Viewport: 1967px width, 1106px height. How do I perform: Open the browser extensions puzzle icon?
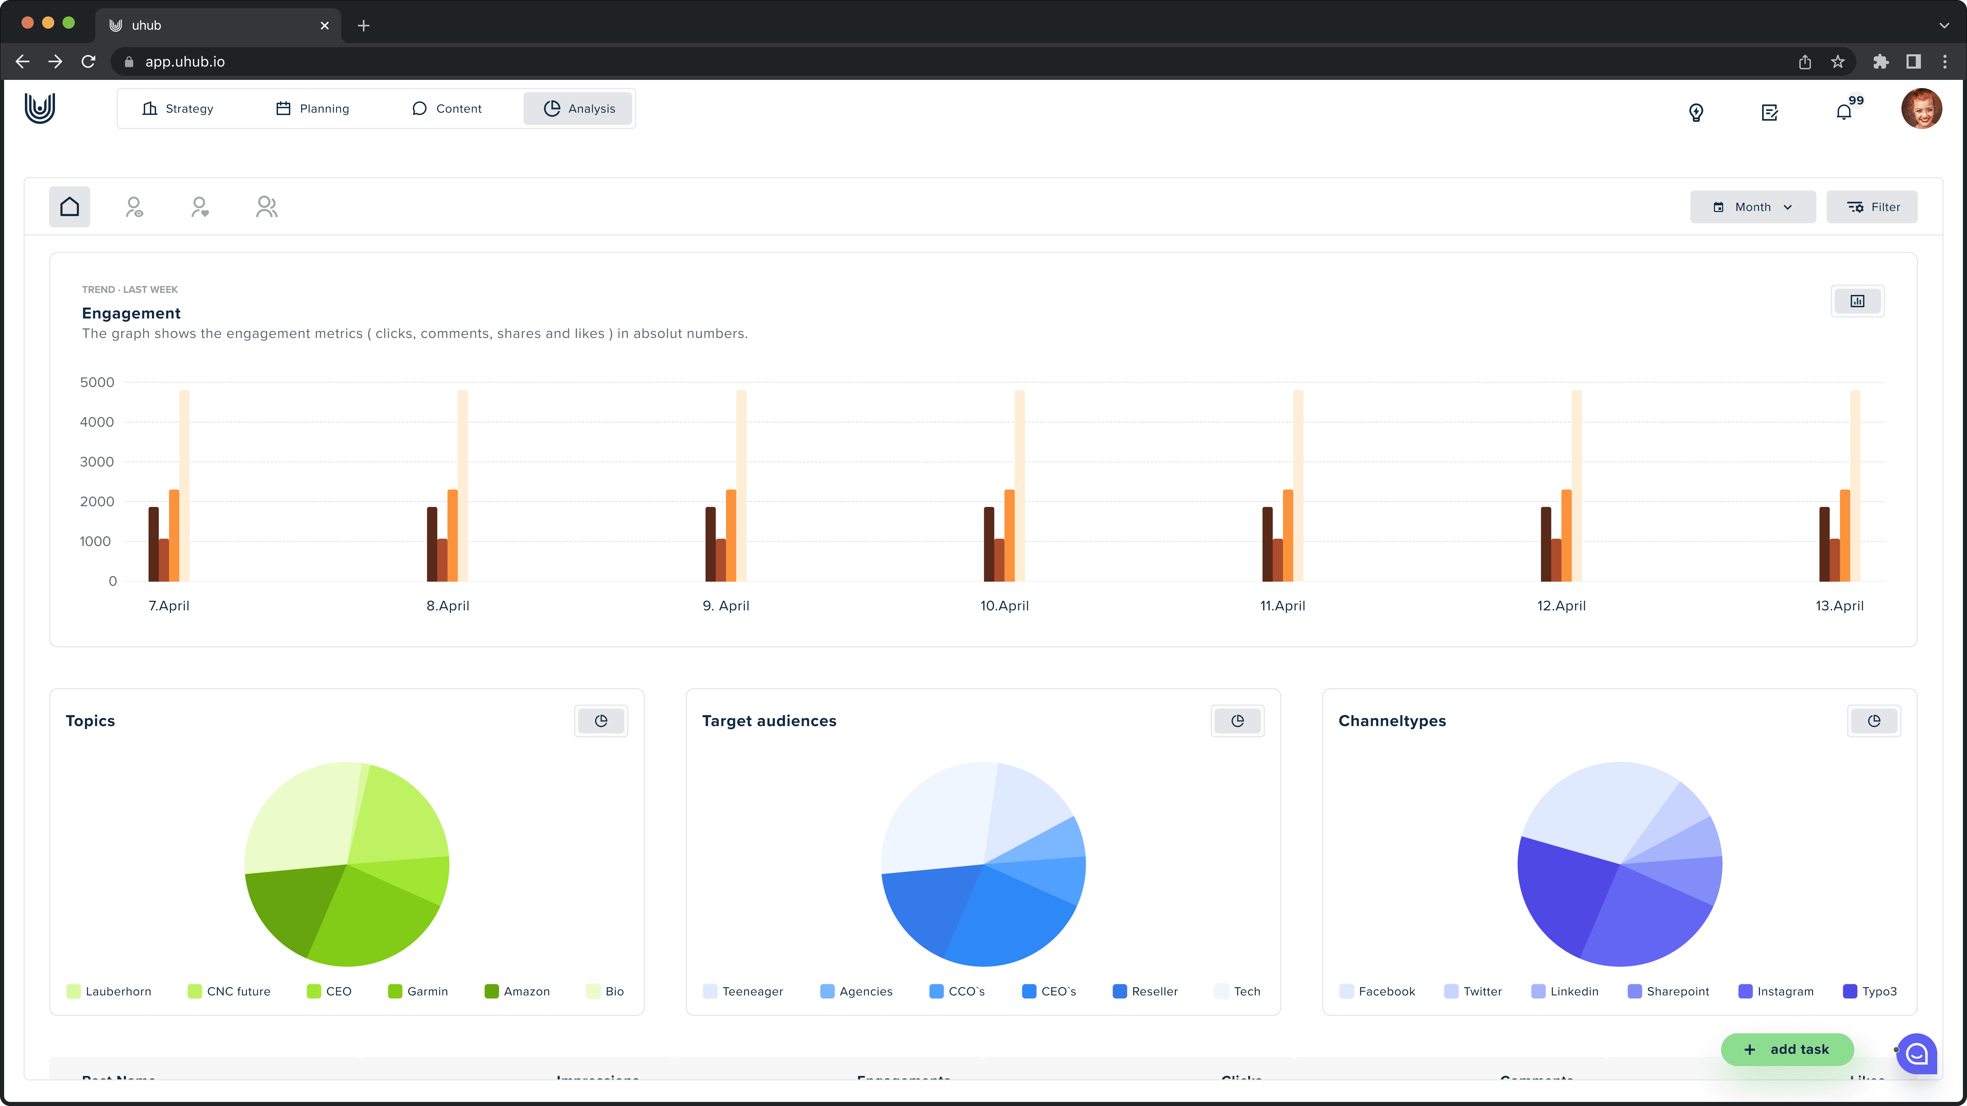(x=1881, y=62)
